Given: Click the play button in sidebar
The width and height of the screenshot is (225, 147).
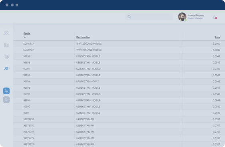Looking at the screenshot, I should click(6, 100).
